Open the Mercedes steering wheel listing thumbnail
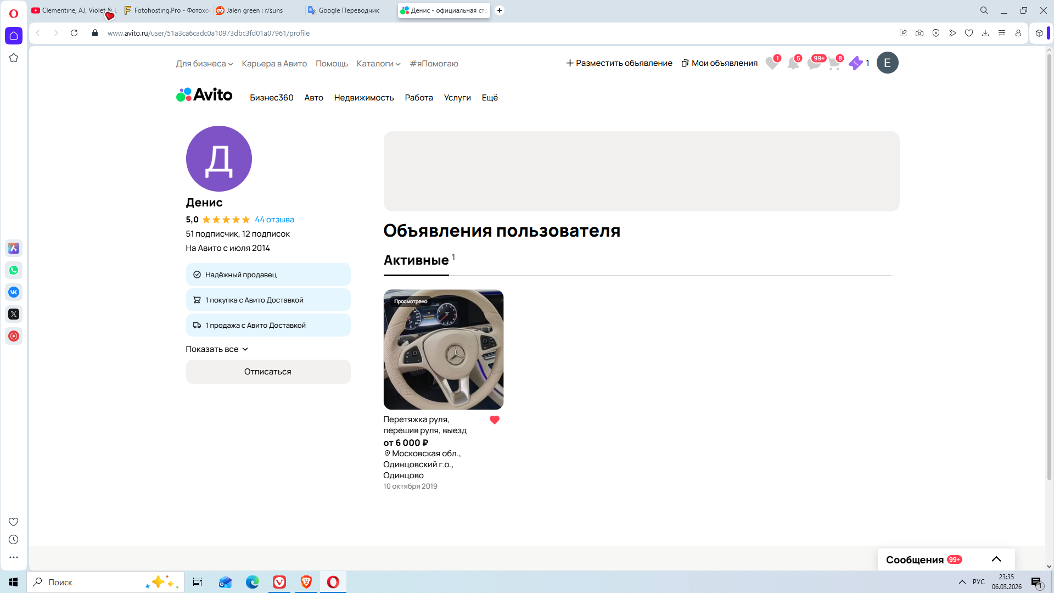The width and height of the screenshot is (1054, 593). tap(443, 350)
